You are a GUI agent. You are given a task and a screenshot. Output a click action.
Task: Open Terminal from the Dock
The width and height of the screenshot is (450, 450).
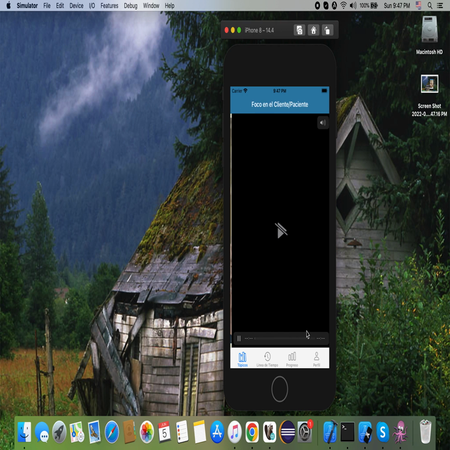[x=347, y=431]
